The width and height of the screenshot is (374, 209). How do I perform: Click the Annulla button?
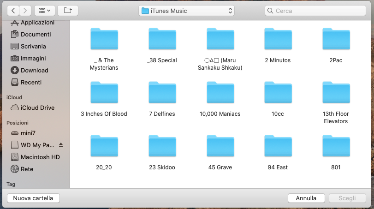[x=306, y=198]
